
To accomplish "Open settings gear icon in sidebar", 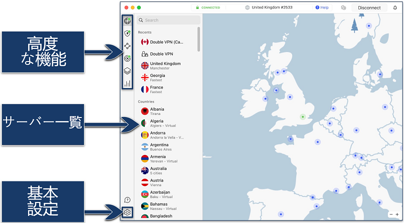I will point(127,212).
